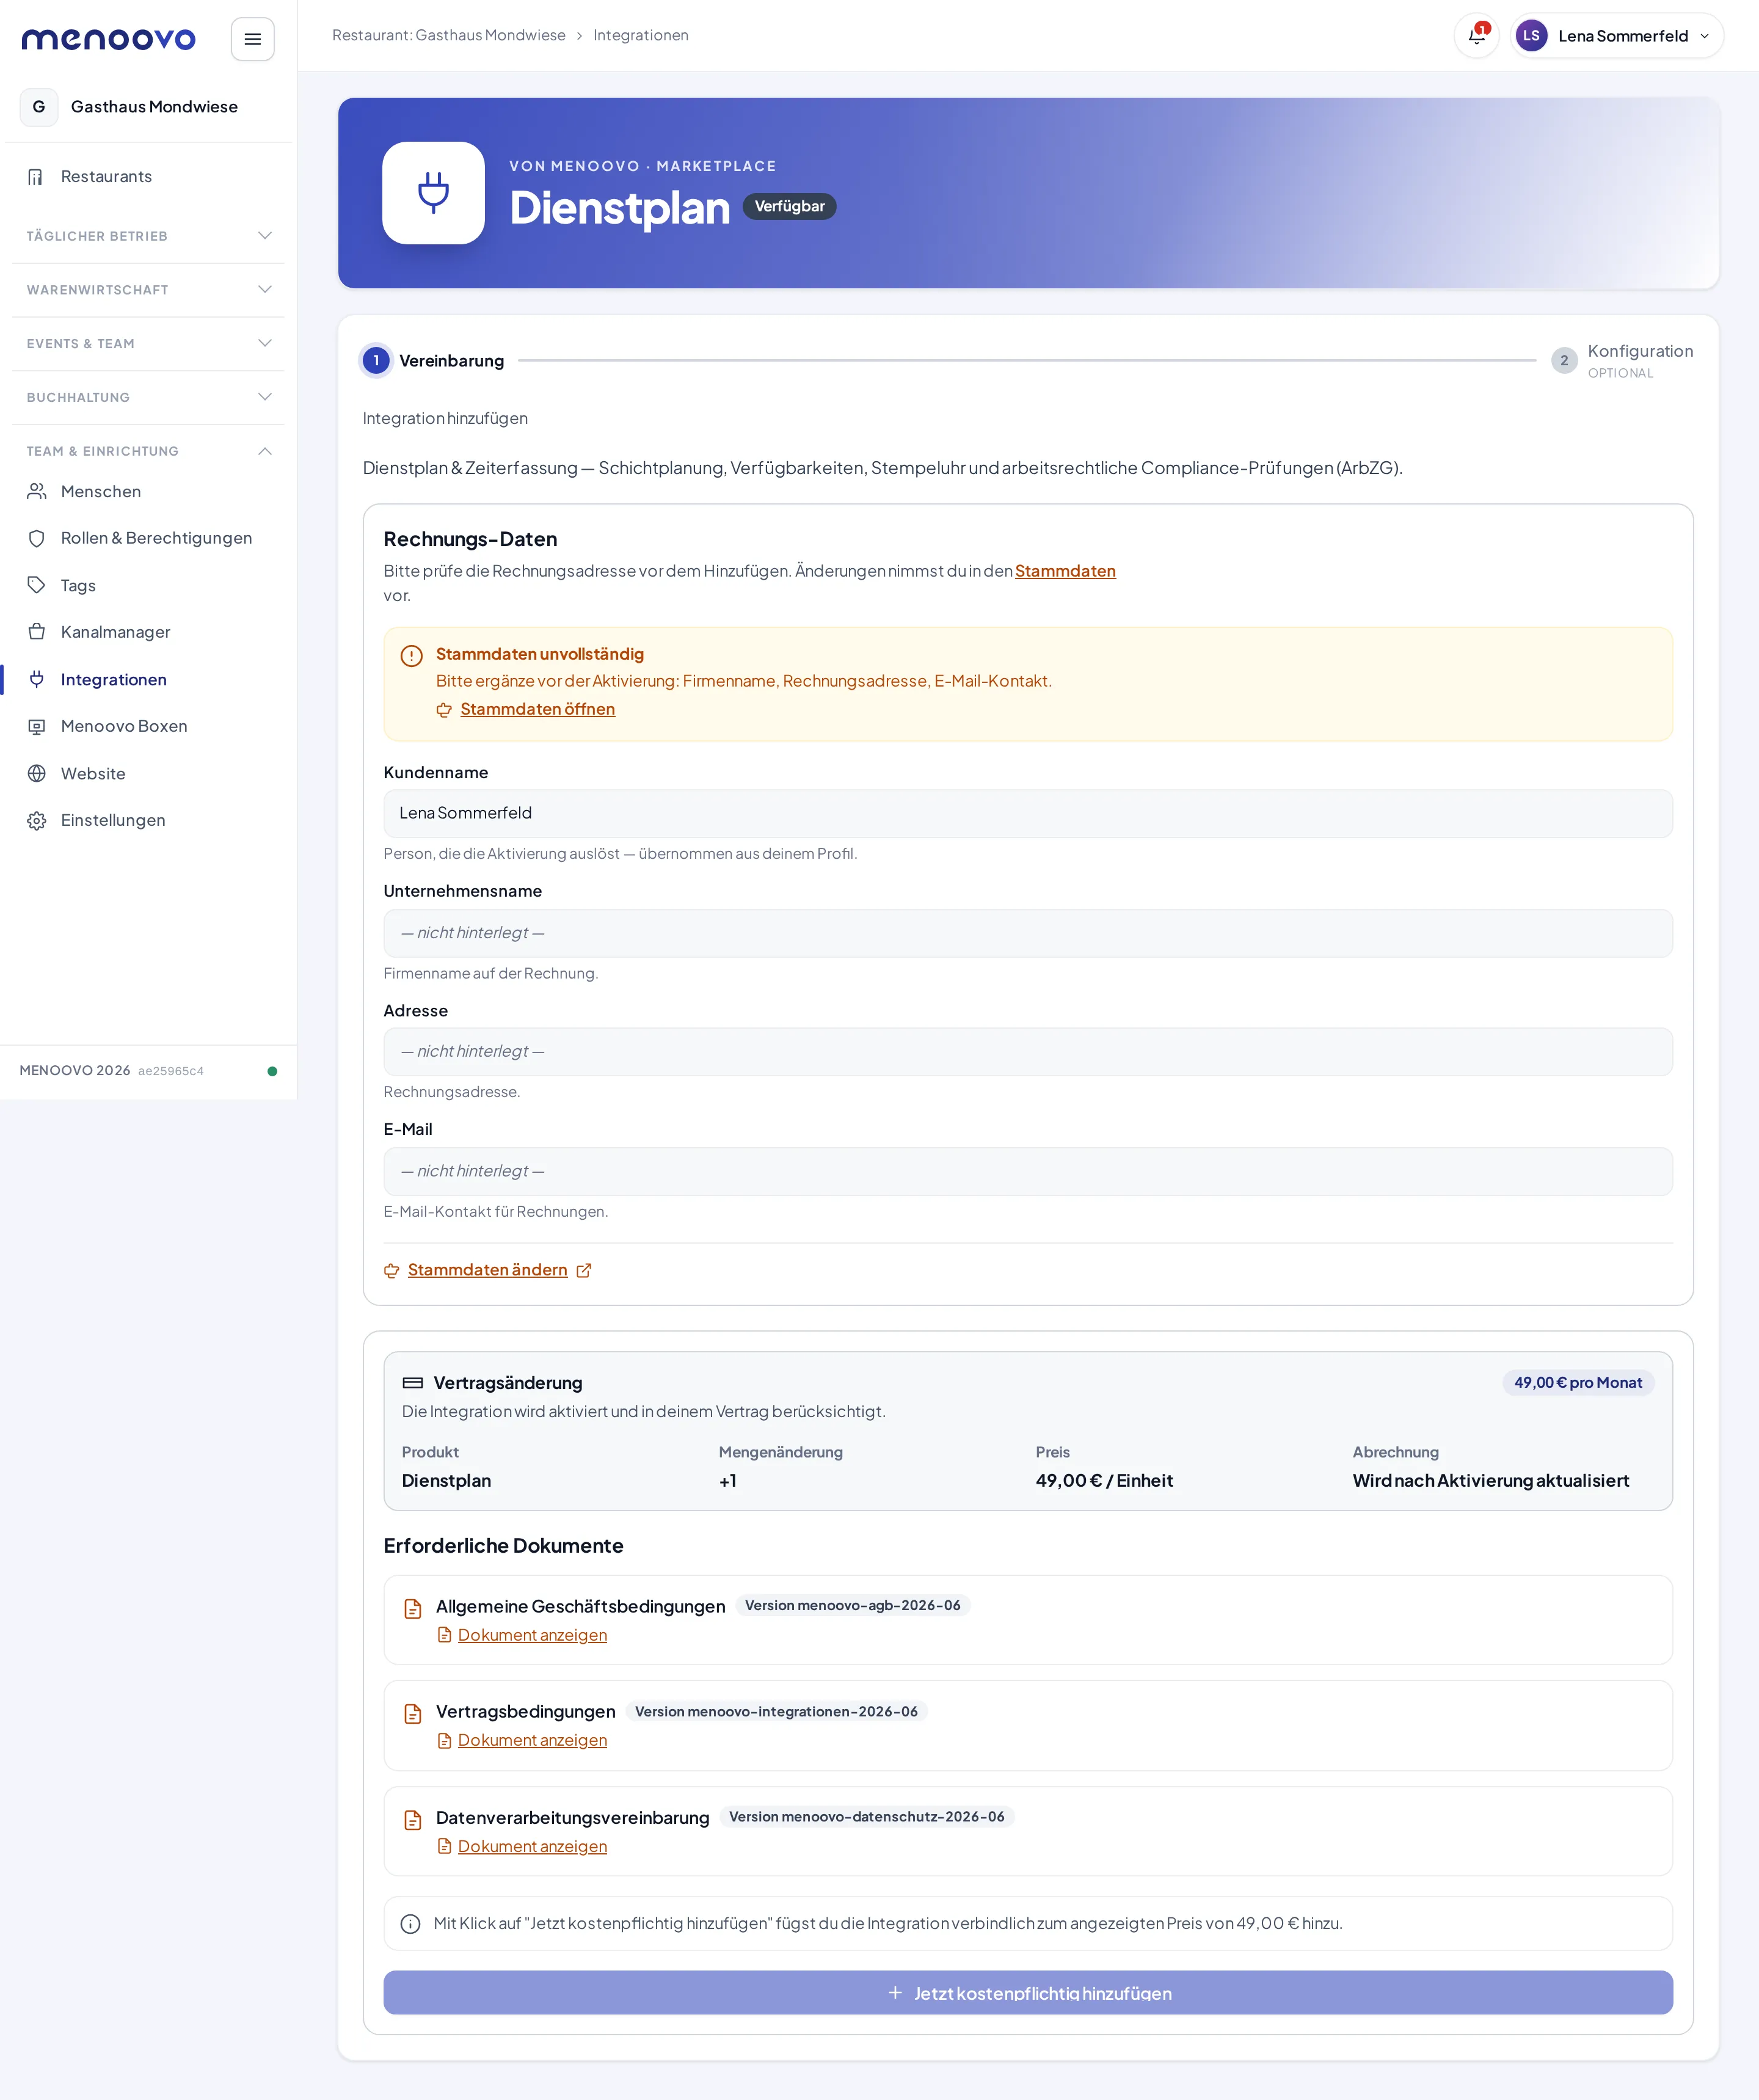Image resolution: width=1759 pixels, height=2100 pixels.
Task: Go to step 1 Vereinbarung
Action: pyautogui.click(x=432, y=360)
